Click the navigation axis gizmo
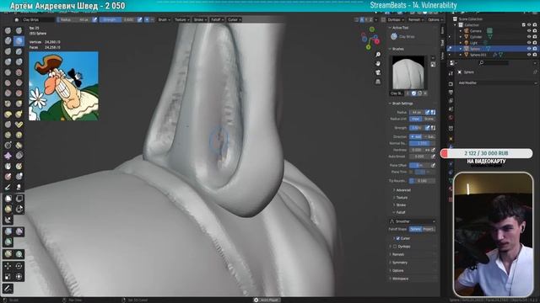540x303 pixels. point(370,38)
